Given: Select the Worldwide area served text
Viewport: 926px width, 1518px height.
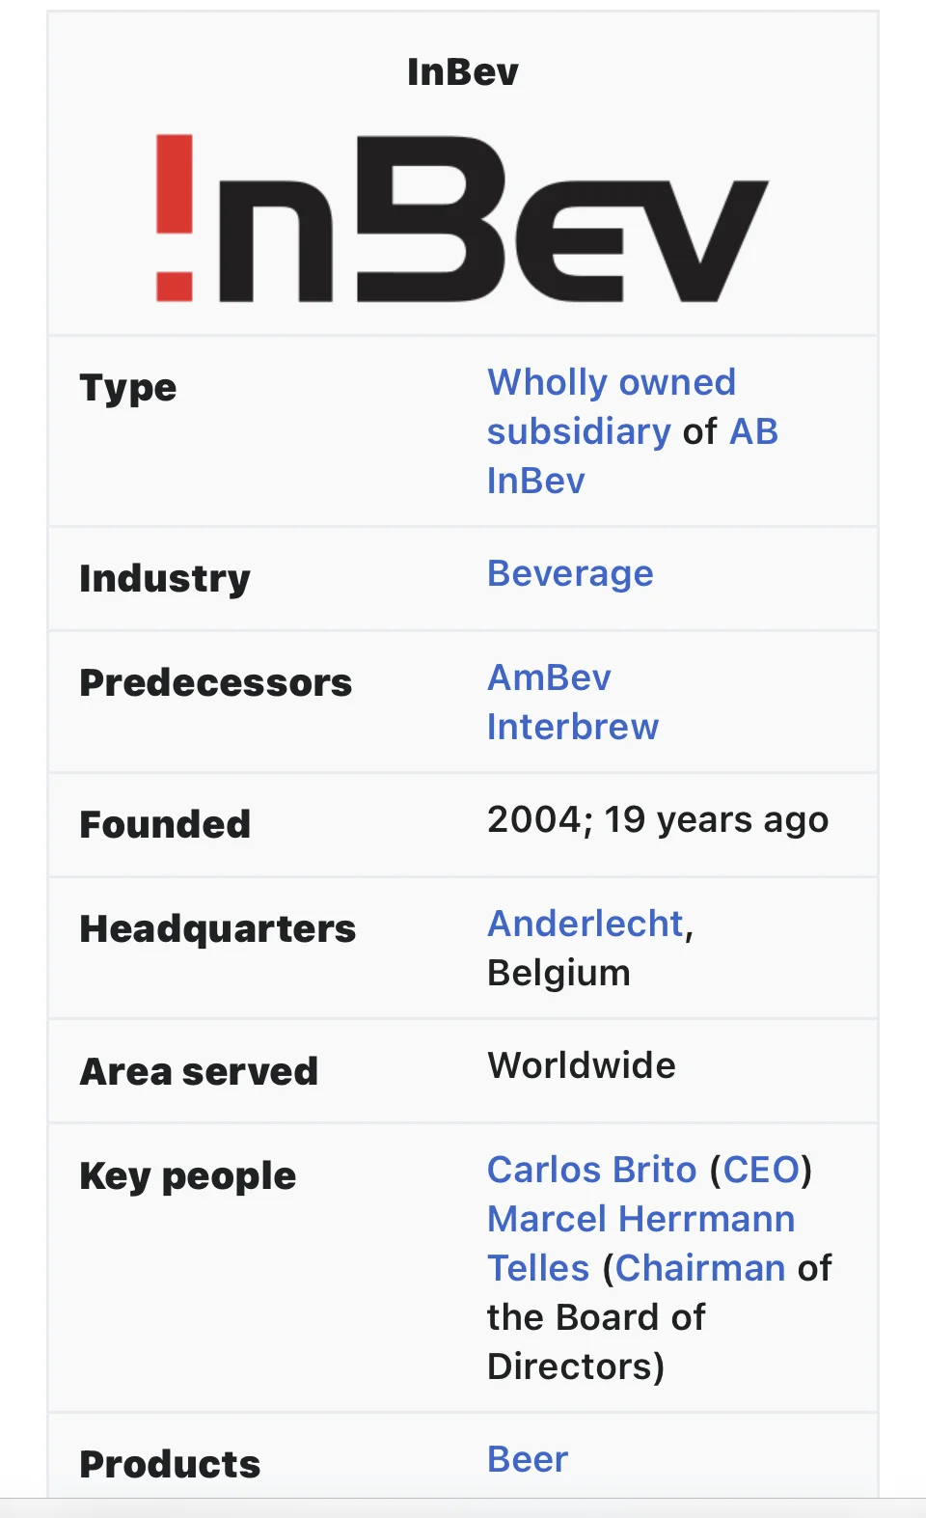Looking at the screenshot, I should click(x=582, y=1065).
